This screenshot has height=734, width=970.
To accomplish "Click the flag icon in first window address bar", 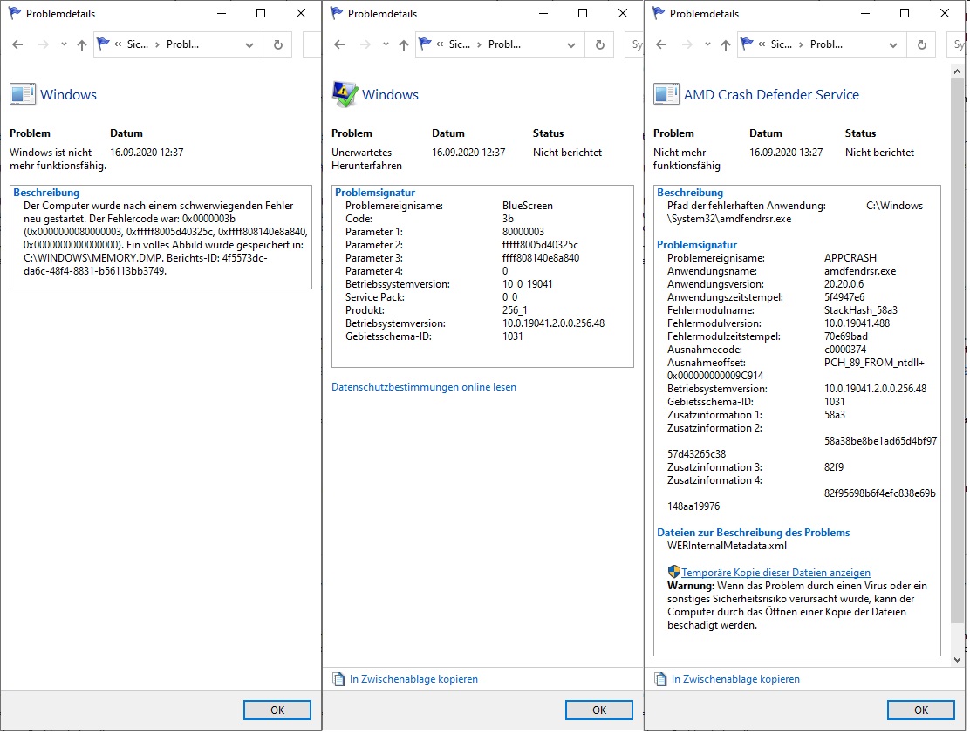I will pos(103,44).
